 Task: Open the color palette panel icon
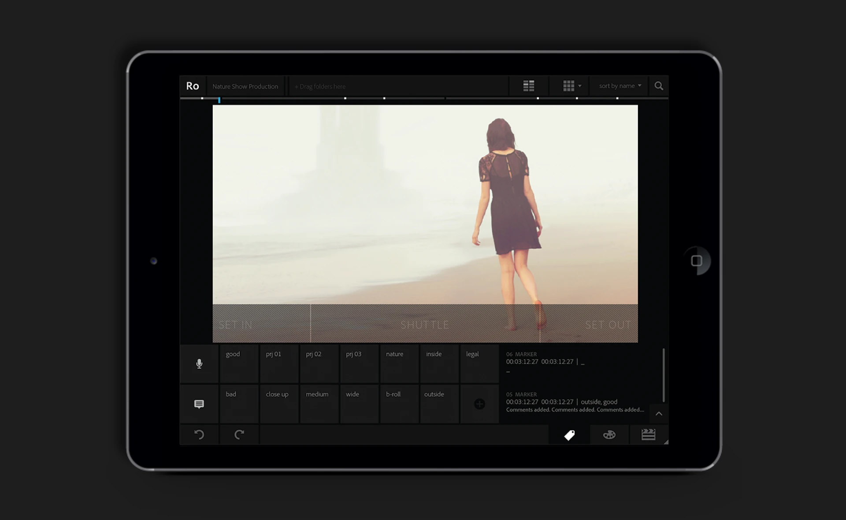(609, 435)
